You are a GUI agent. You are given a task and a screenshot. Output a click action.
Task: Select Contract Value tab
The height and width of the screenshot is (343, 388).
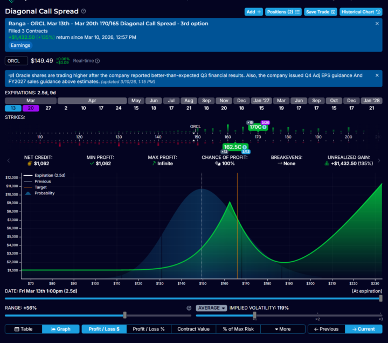193,329
